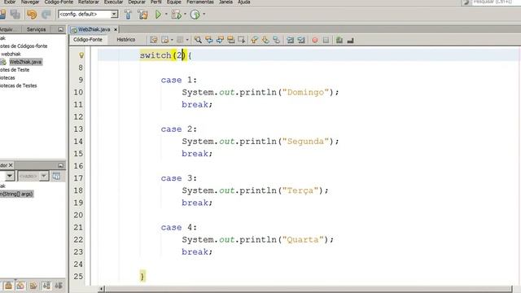Image resolution: width=521 pixels, height=293 pixels.
Task: Toggle highlight search icon
Action: (x=231, y=40)
